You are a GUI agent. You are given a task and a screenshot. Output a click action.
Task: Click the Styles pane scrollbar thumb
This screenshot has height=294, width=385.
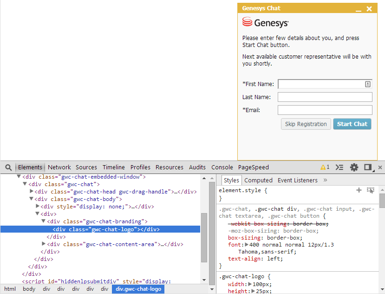point(382,201)
